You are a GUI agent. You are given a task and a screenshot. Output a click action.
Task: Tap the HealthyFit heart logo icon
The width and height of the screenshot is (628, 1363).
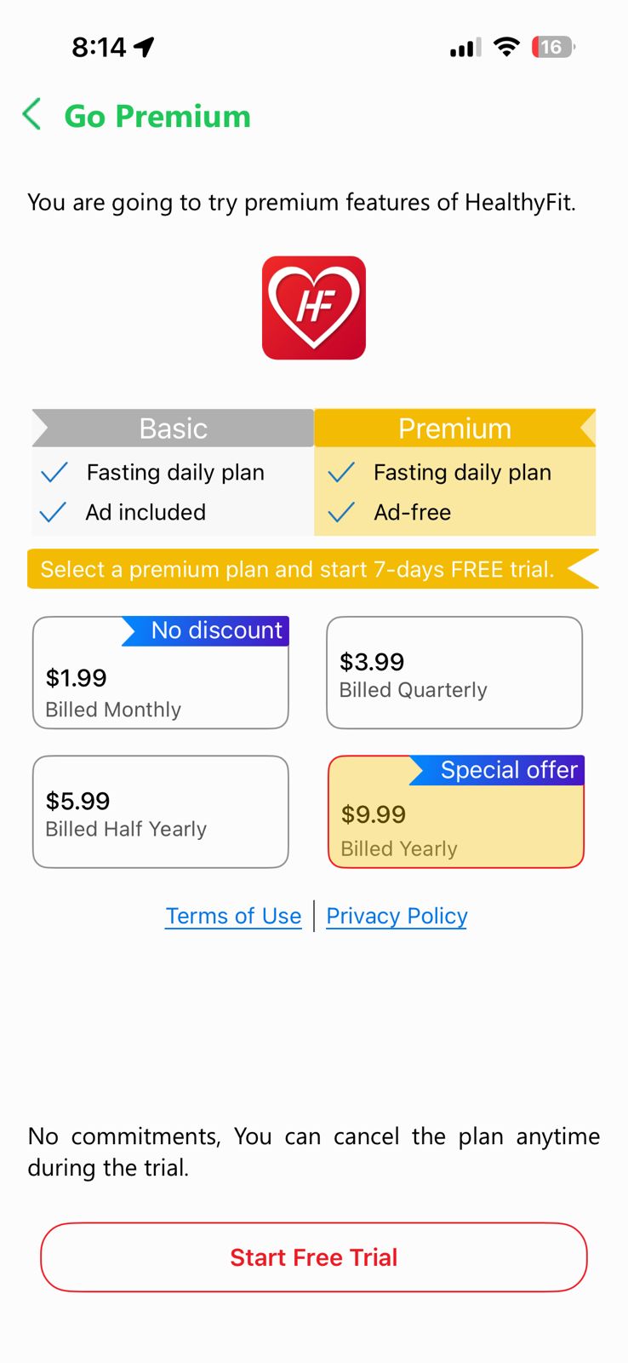click(x=314, y=308)
